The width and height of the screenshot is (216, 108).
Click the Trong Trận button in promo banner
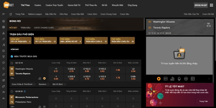[204, 101]
